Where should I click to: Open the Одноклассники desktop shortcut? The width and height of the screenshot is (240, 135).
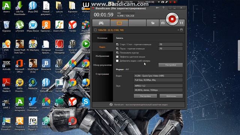point(46,26)
